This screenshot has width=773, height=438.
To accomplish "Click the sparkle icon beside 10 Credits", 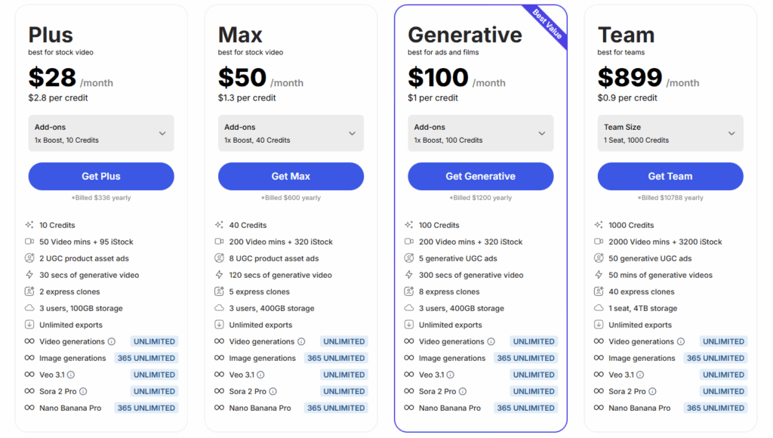I will pos(30,225).
